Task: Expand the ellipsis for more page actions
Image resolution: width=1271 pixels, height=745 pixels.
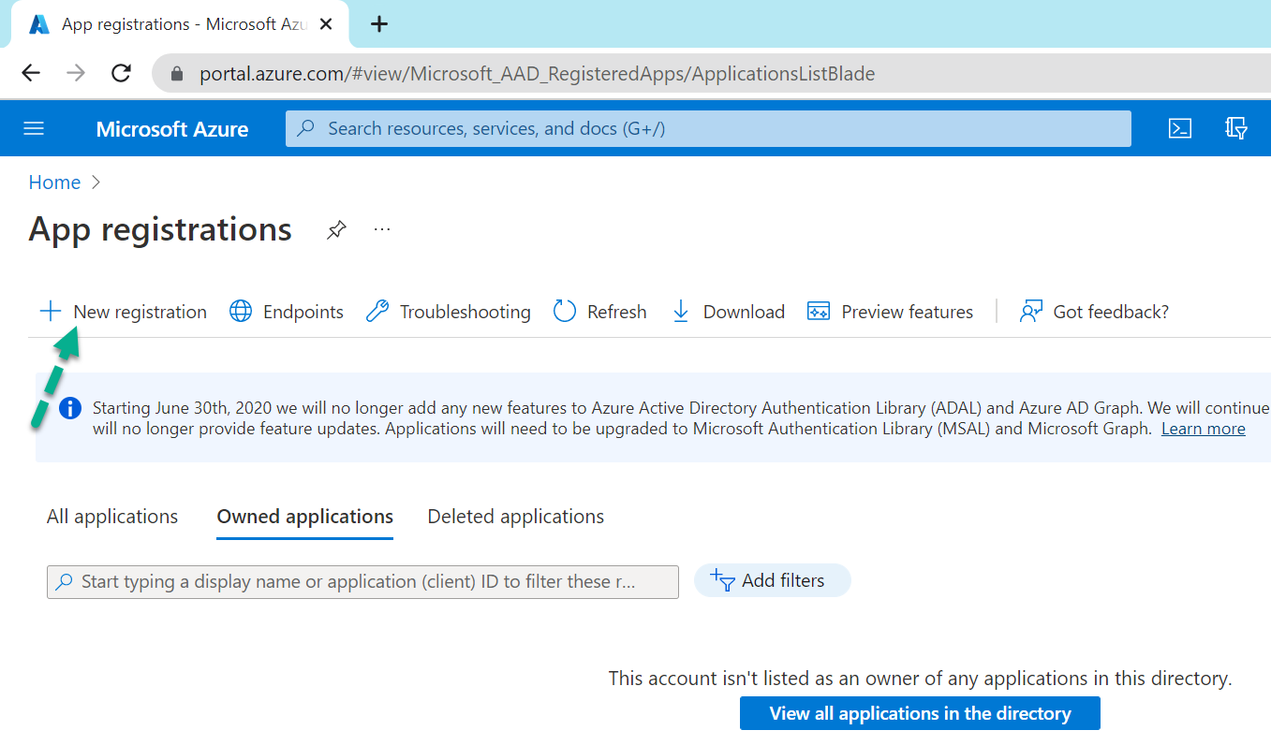Action: (x=381, y=229)
